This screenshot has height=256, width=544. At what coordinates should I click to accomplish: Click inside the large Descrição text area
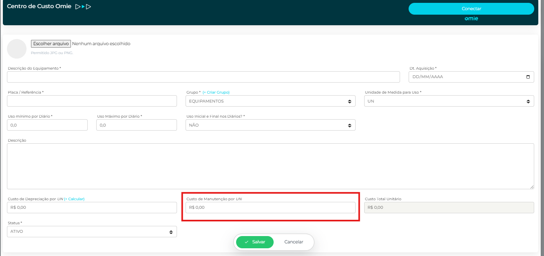click(x=270, y=166)
